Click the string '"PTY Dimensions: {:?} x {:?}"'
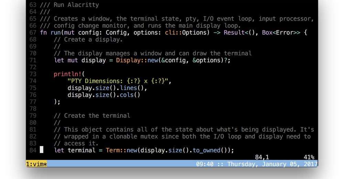344x179 pixels. pos(118,81)
